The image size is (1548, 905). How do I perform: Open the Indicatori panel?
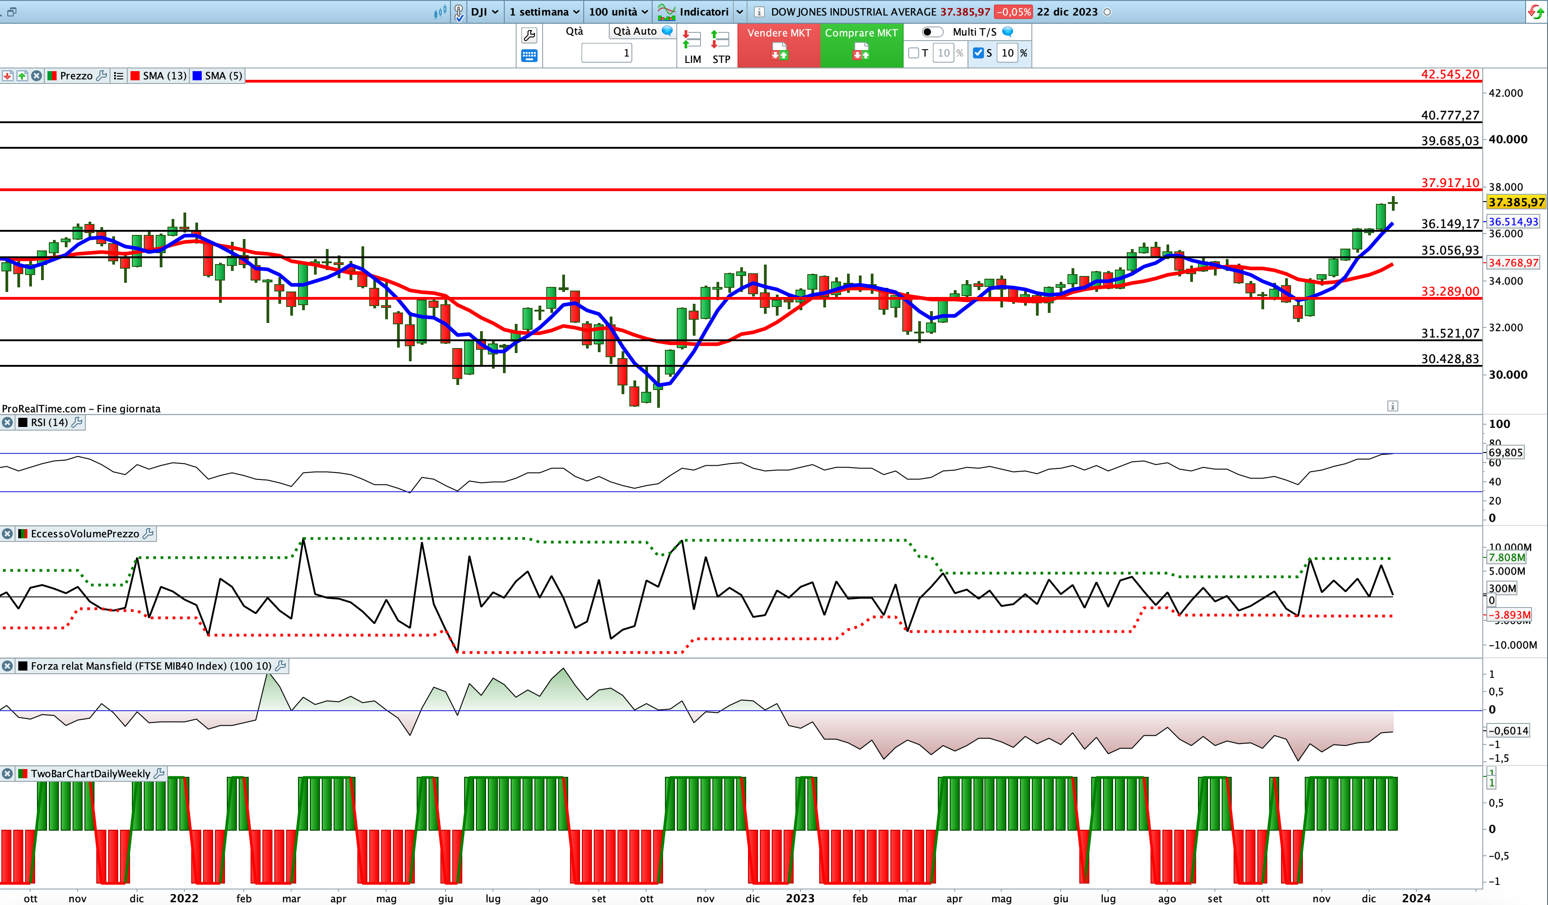click(694, 12)
